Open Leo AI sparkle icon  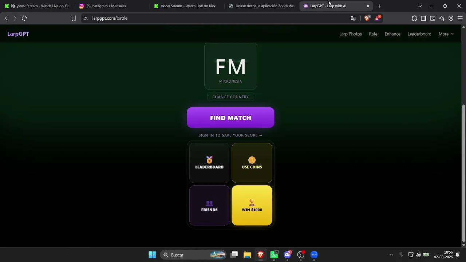[442, 18]
